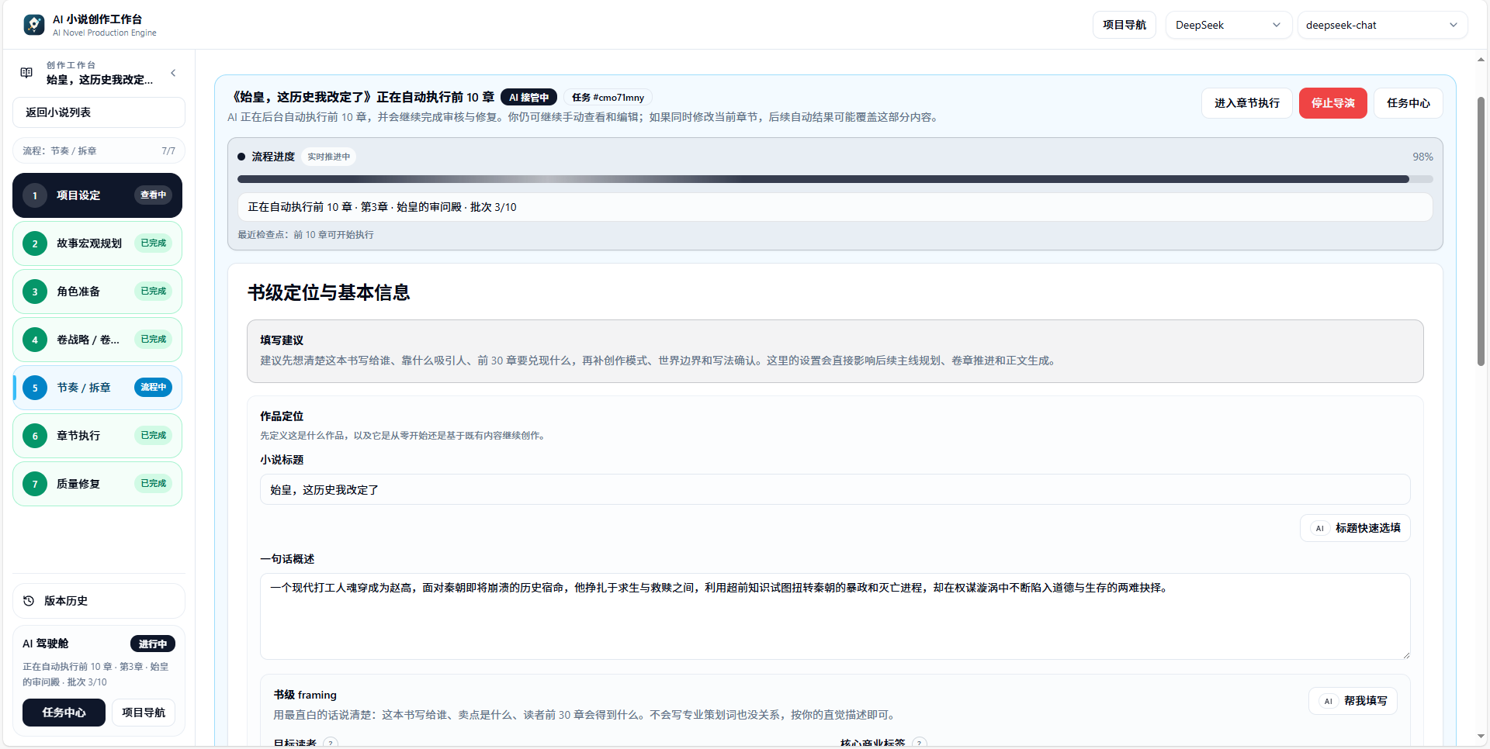
Task: Click the AI 接管中 status badge
Action: point(528,97)
